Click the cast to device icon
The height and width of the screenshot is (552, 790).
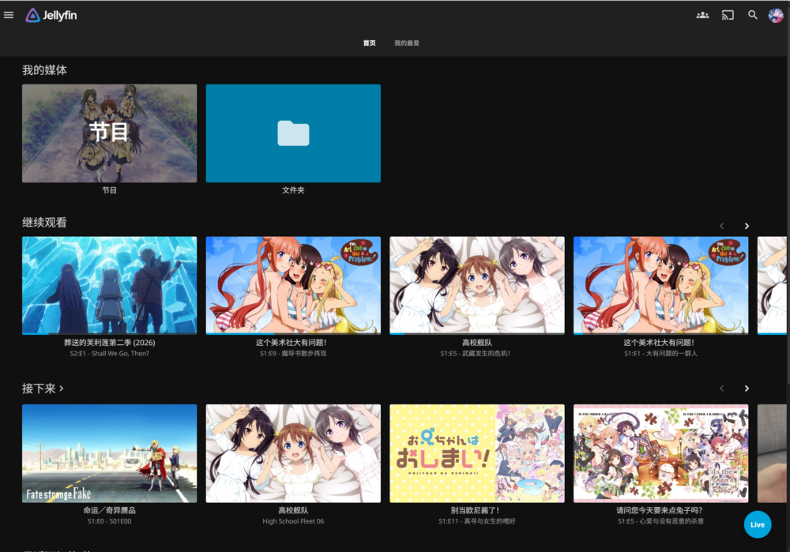click(x=728, y=15)
